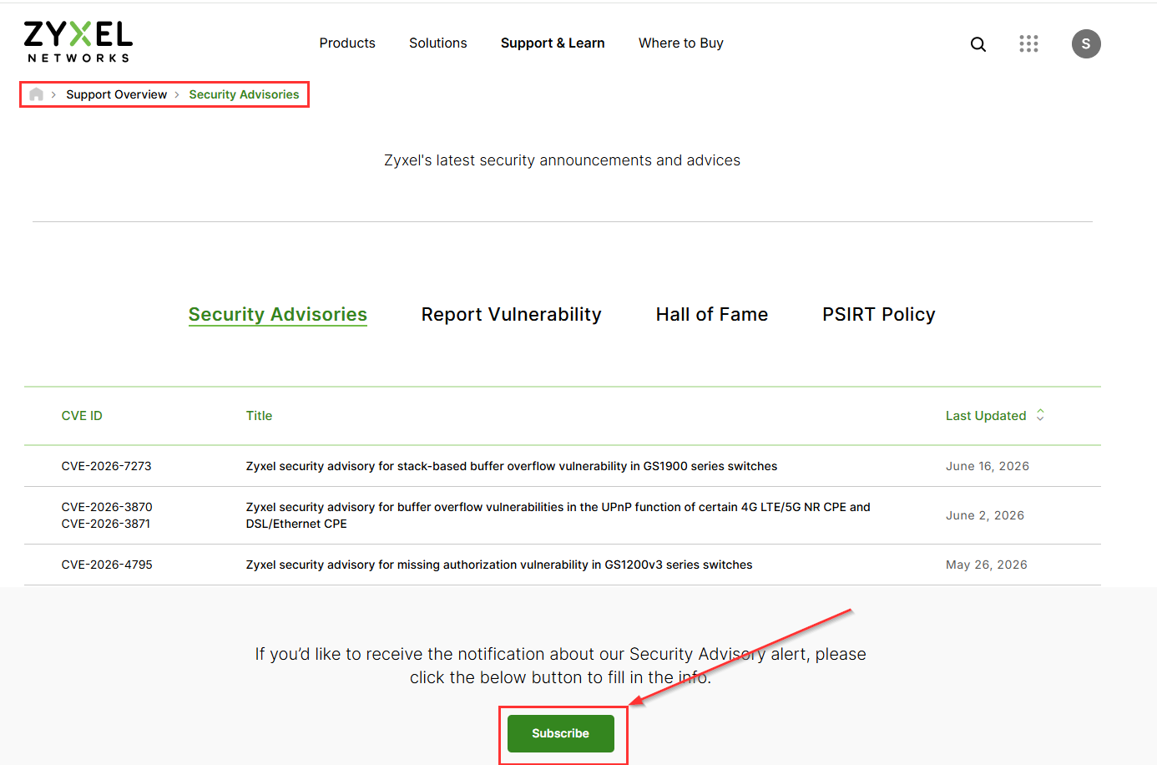Open the apps grid icon
This screenshot has height=765, width=1157.
point(1028,43)
